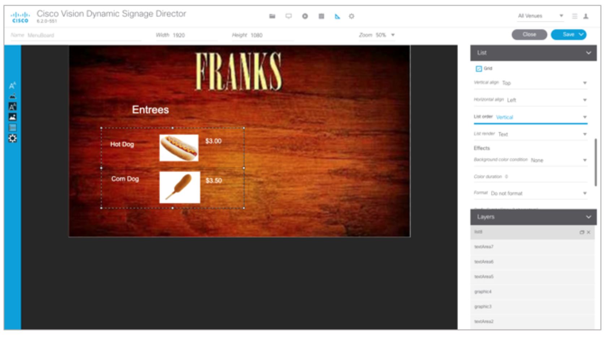Image resolution: width=605 pixels, height=337 pixels.
Task: Select the graphic4 layer
Action: click(x=533, y=292)
